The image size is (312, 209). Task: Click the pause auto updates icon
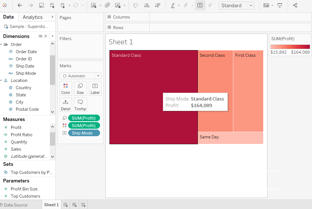click(x=63, y=5)
